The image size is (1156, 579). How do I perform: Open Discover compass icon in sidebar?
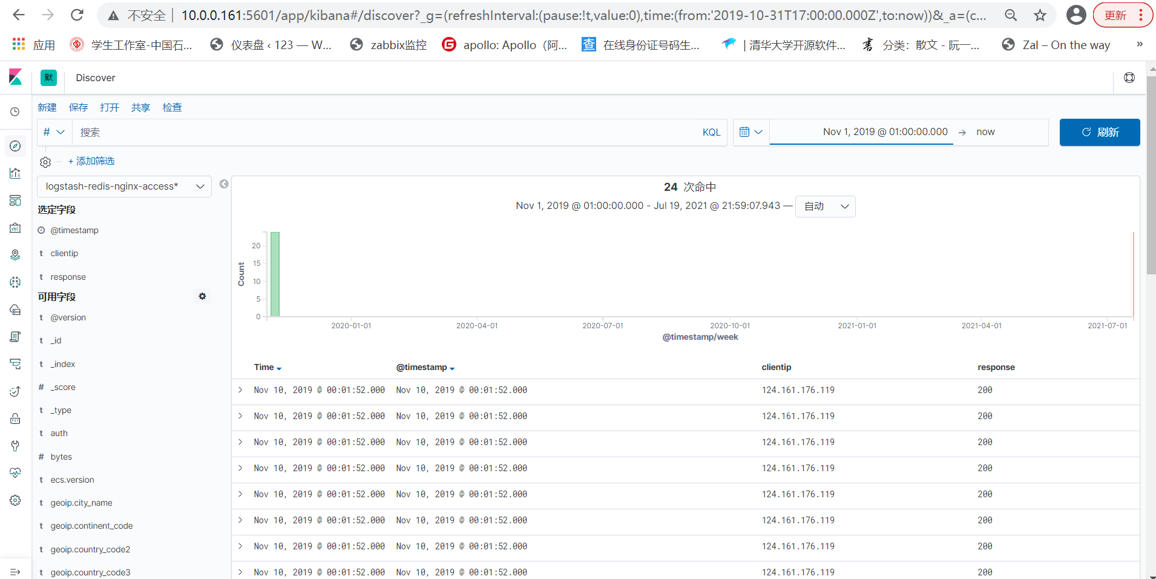pyautogui.click(x=15, y=146)
